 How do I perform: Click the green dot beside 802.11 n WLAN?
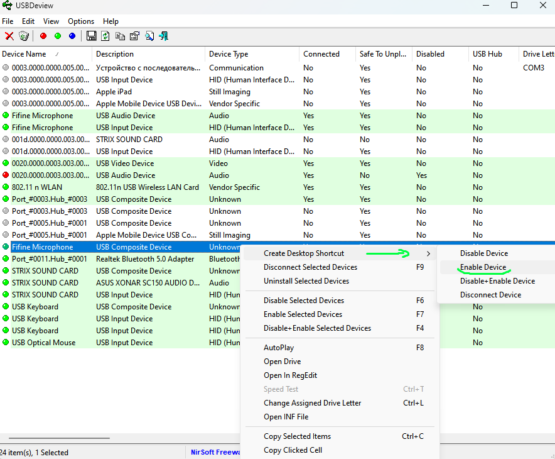pyautogui.click(x=6, y=187)
